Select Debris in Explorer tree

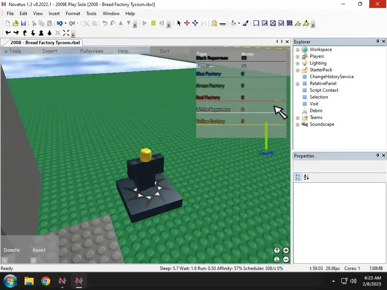(x=316, y=111)
